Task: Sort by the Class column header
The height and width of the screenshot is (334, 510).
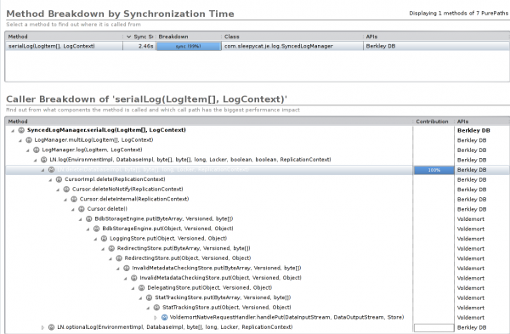Action: pos(292,37)
